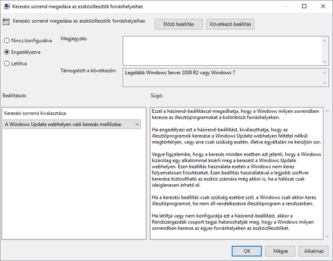Click the up arrow of the Súgó help scrollbar
This screenshot has width=333, height=261.
[x=327, y=111]
